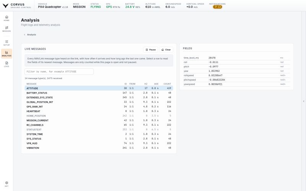Click the 610 m AMSL altitude readout
This screenshot has height=191, width=306.
[153, 7]
